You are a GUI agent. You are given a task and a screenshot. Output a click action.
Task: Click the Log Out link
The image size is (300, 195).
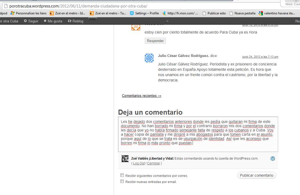(139, 163)
